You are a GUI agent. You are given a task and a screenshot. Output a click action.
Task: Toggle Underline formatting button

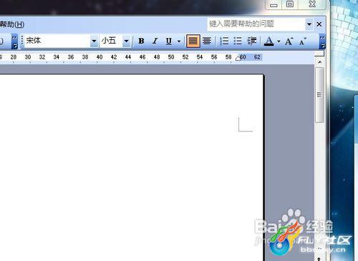(x=169, y=41)
